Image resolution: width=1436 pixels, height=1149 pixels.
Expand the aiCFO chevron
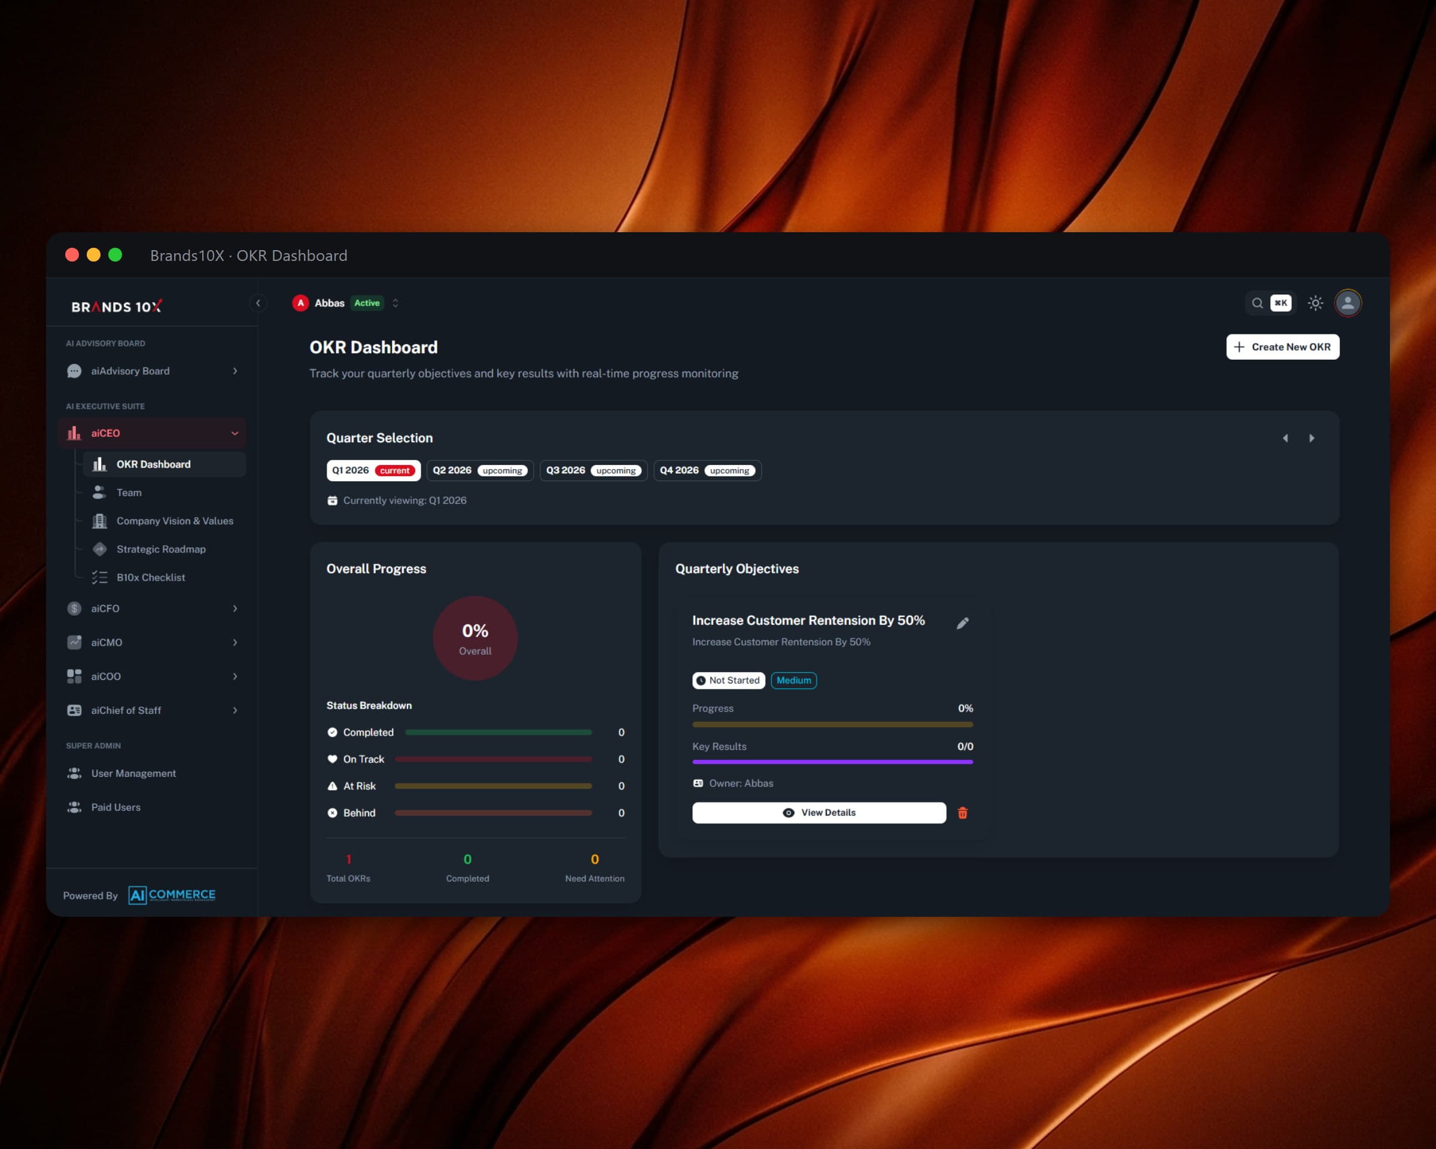click(x=235, y=608)
